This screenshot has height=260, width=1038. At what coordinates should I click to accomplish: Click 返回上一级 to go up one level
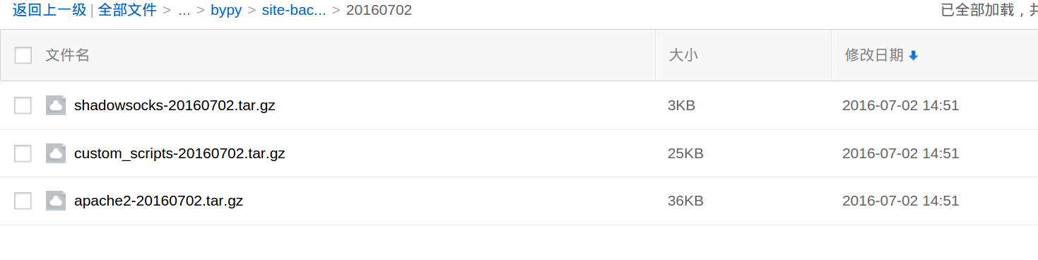(49, 10)
